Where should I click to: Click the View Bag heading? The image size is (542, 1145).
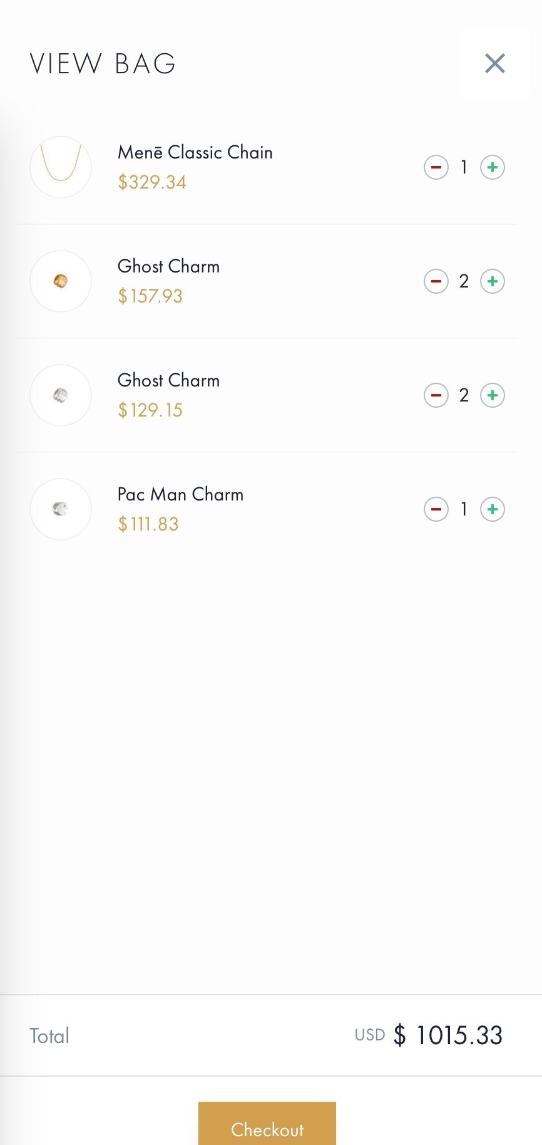103,64
